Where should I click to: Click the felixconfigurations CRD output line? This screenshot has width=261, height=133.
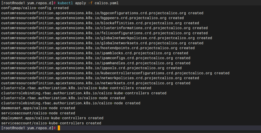click(x=105, y=33)
